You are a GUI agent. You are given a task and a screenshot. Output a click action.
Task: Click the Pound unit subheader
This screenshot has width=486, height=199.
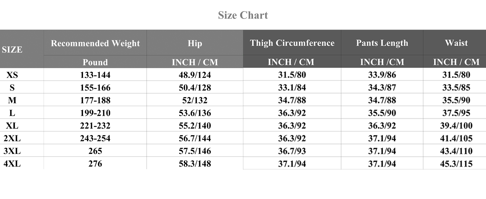coord(95,62)
